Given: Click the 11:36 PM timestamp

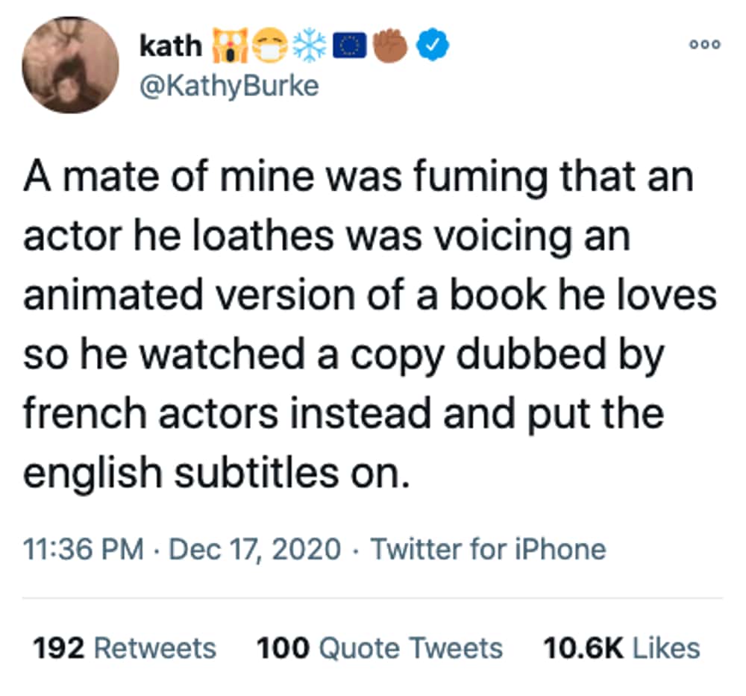Looking at the screenshot, I should click(84, 550).
